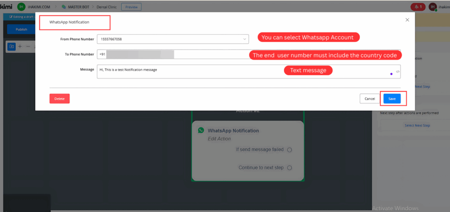Click the Select Next Step link
Screen dimensions: 450x212
click(x=417, y=126)
